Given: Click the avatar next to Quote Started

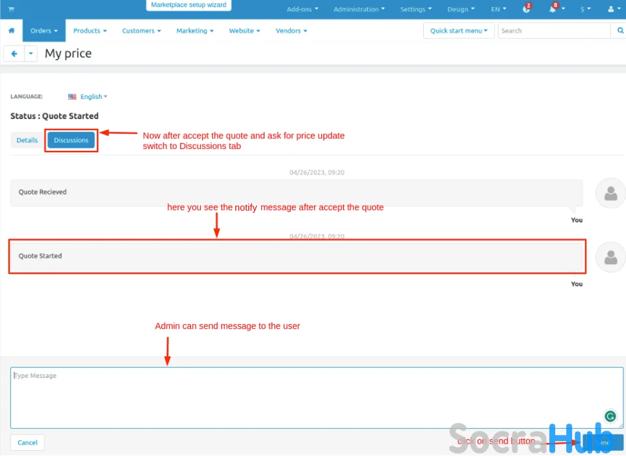Looking at the screenshot, I should click(x=610, y=258).
